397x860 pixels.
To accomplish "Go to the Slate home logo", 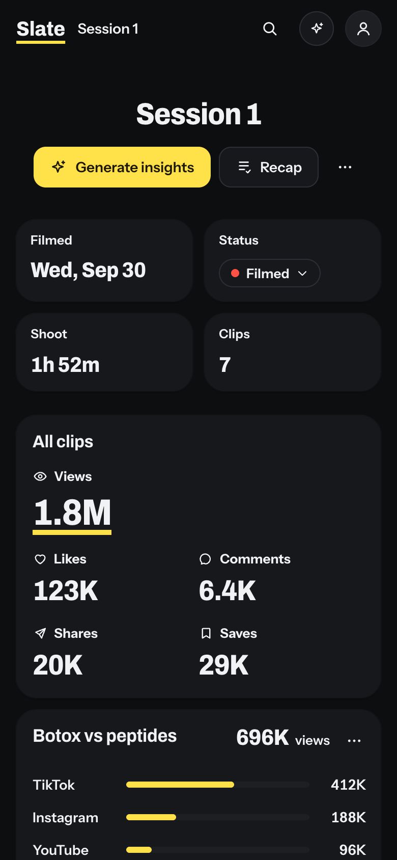I will tap(41, 30).
